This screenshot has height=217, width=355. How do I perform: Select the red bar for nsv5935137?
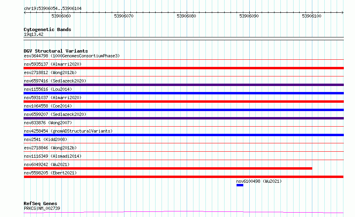tap(183, 68)
